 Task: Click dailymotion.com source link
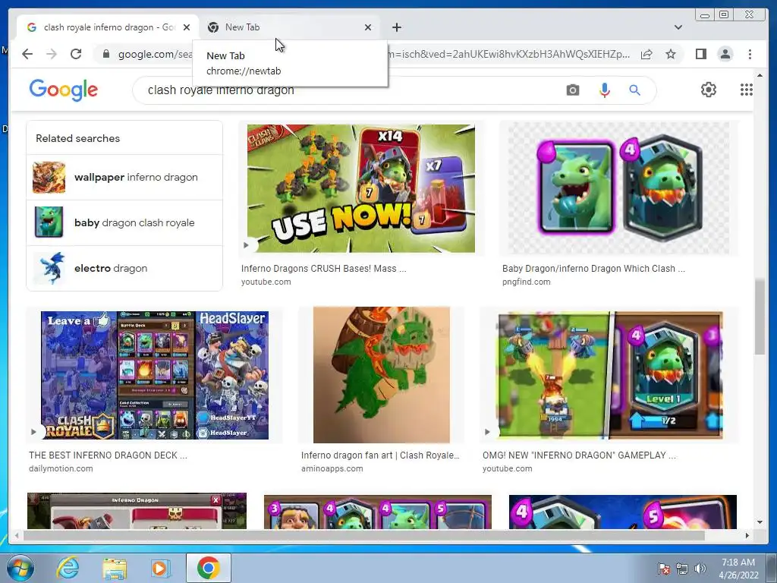point(61,468)
